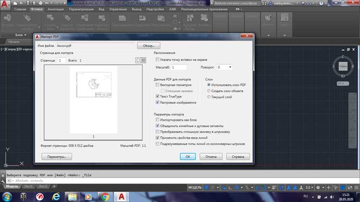Enable the Векторная геометрия checkbox

[x=157, y=85]
